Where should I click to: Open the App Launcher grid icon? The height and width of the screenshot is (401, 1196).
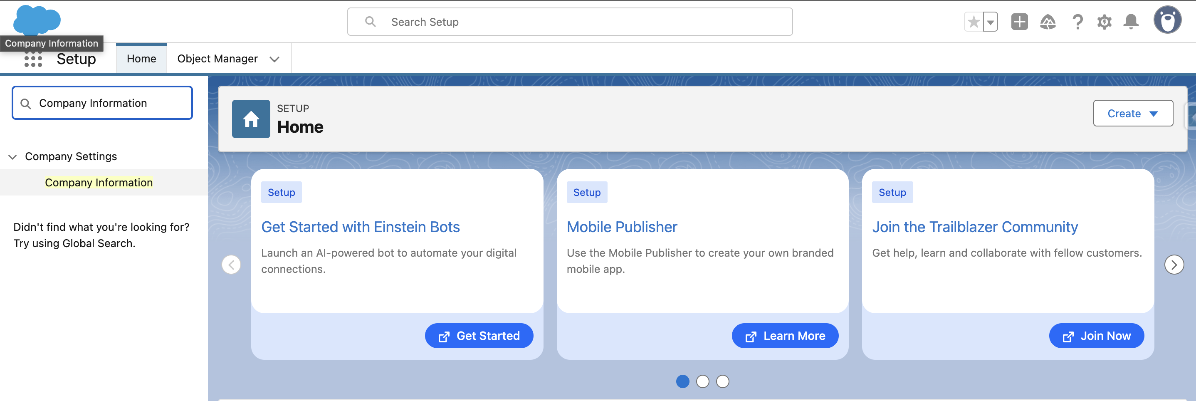pyautogui.click(x=33, y=59)
